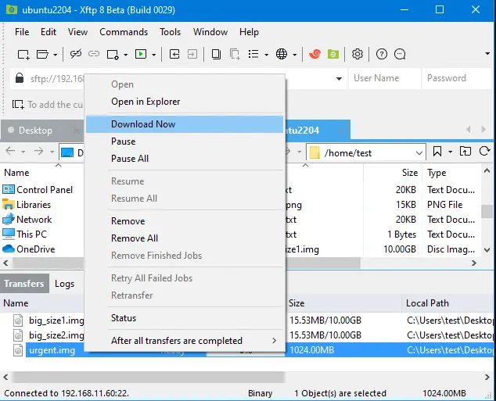This screenshot has width=496, height=401.
Task: Click the New Session toolbar icon
Action: 23,54
